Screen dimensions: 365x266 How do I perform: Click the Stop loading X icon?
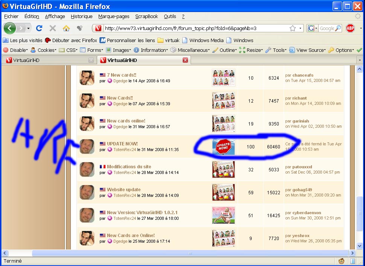tap(53, 28)
